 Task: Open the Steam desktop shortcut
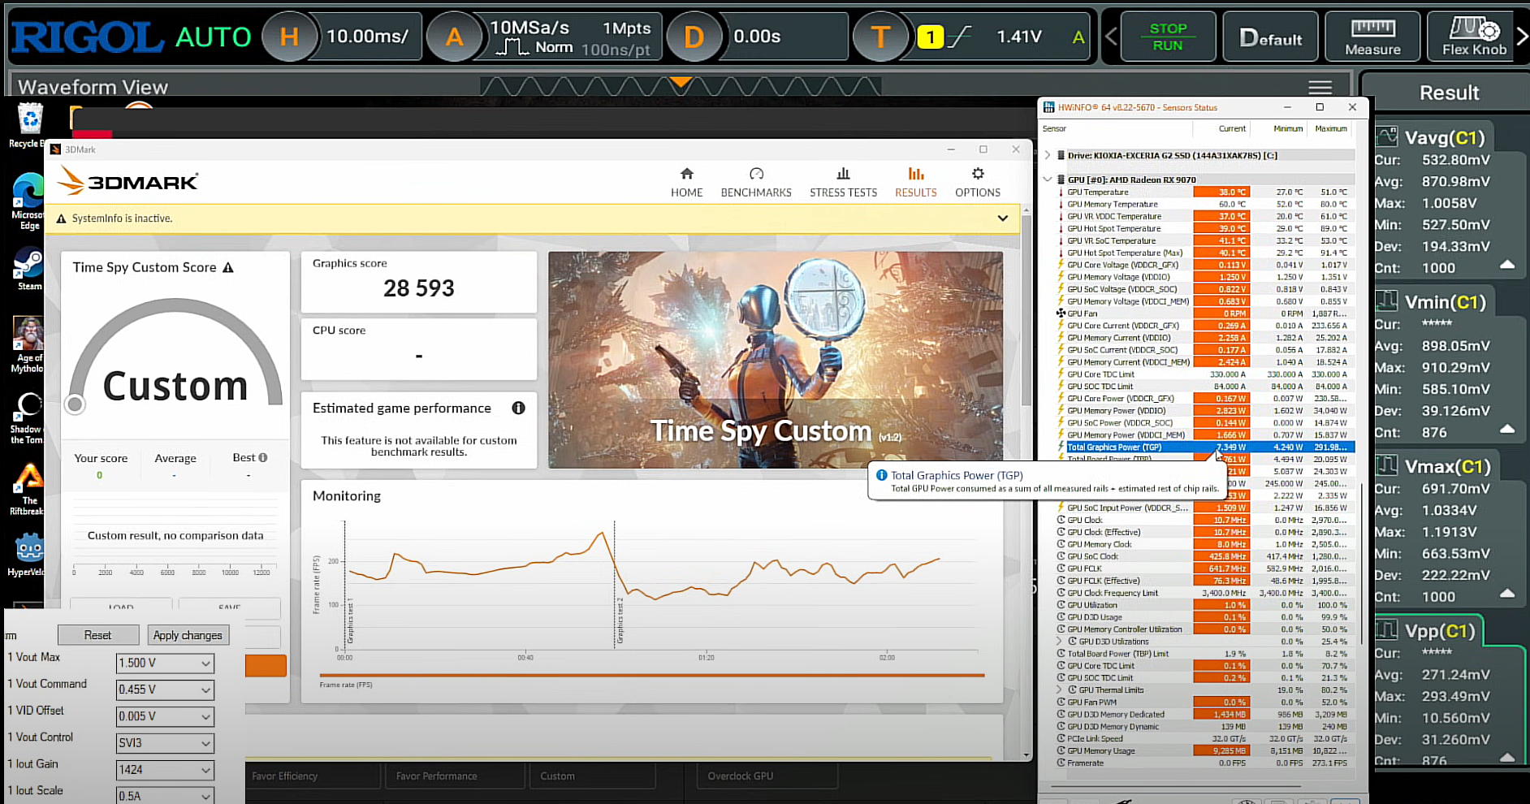point(29,268)
